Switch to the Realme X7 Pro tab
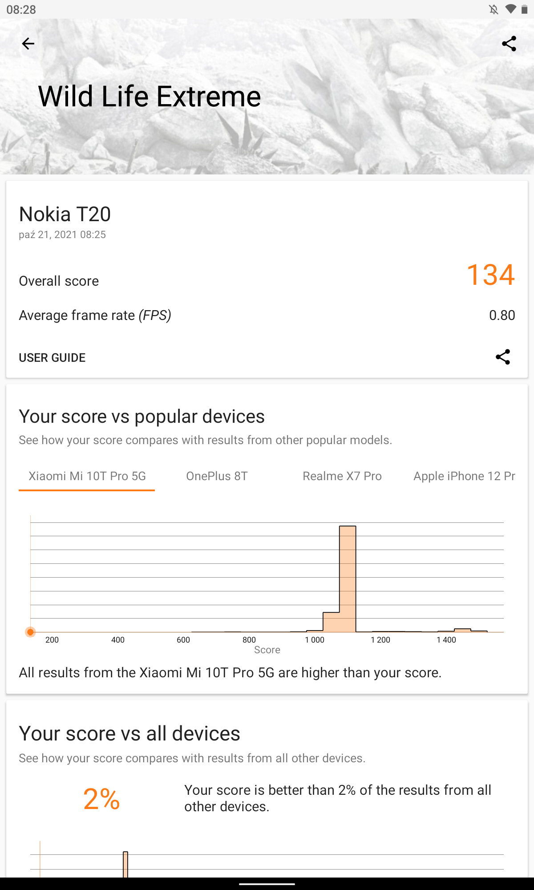534x890 pixels. [x=342, y=476]
